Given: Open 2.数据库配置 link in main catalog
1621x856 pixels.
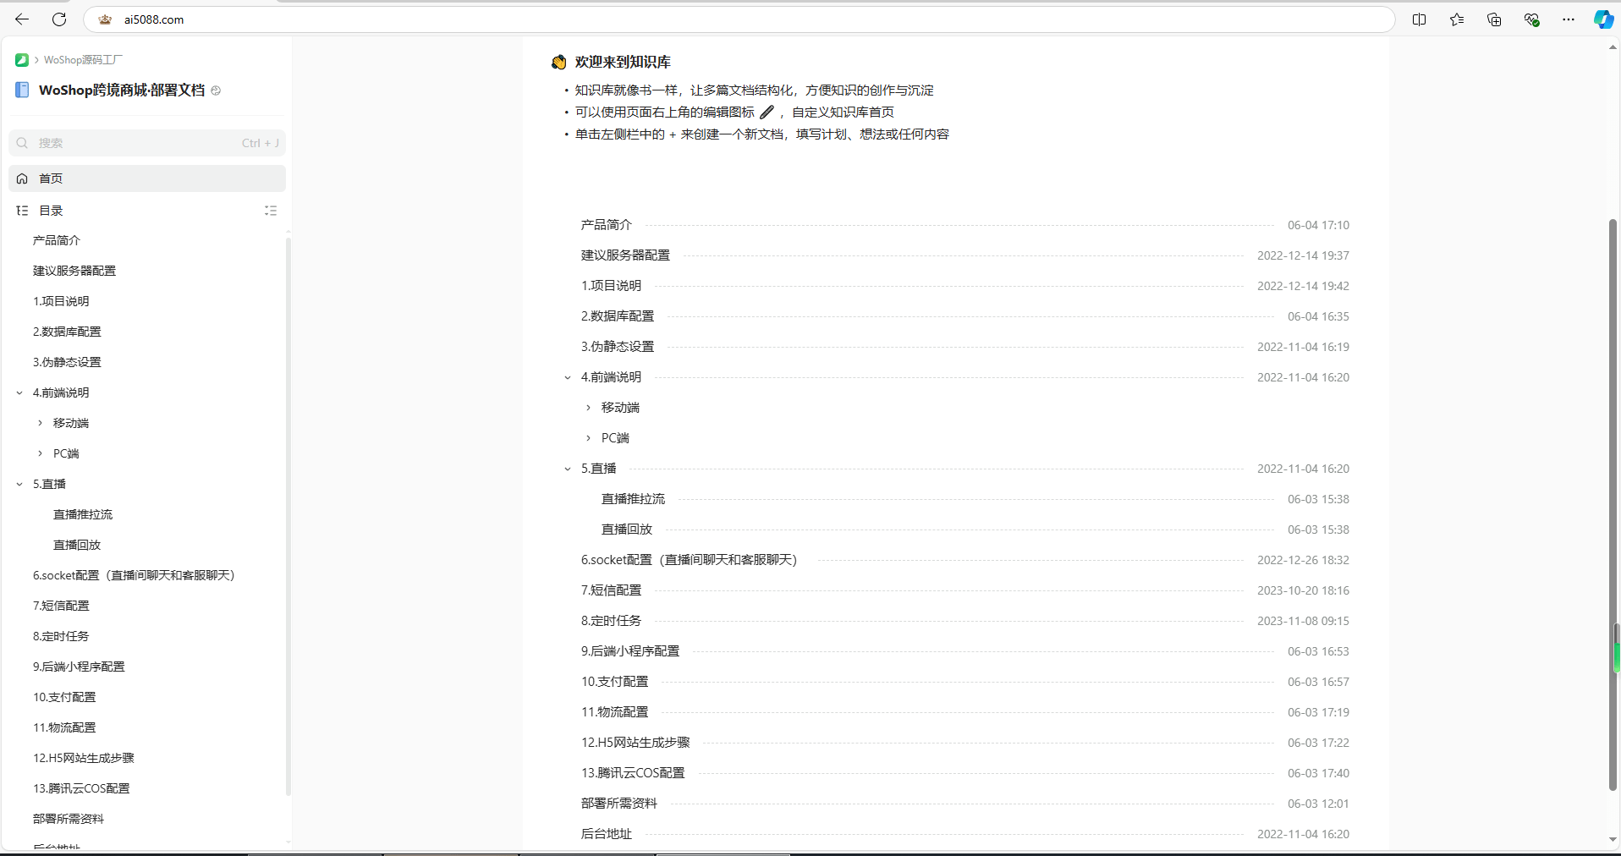Looking at the screenshot, I should [618, 316].
